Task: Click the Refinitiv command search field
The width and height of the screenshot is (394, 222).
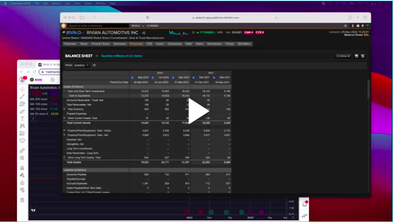Action: pos(98,26)
